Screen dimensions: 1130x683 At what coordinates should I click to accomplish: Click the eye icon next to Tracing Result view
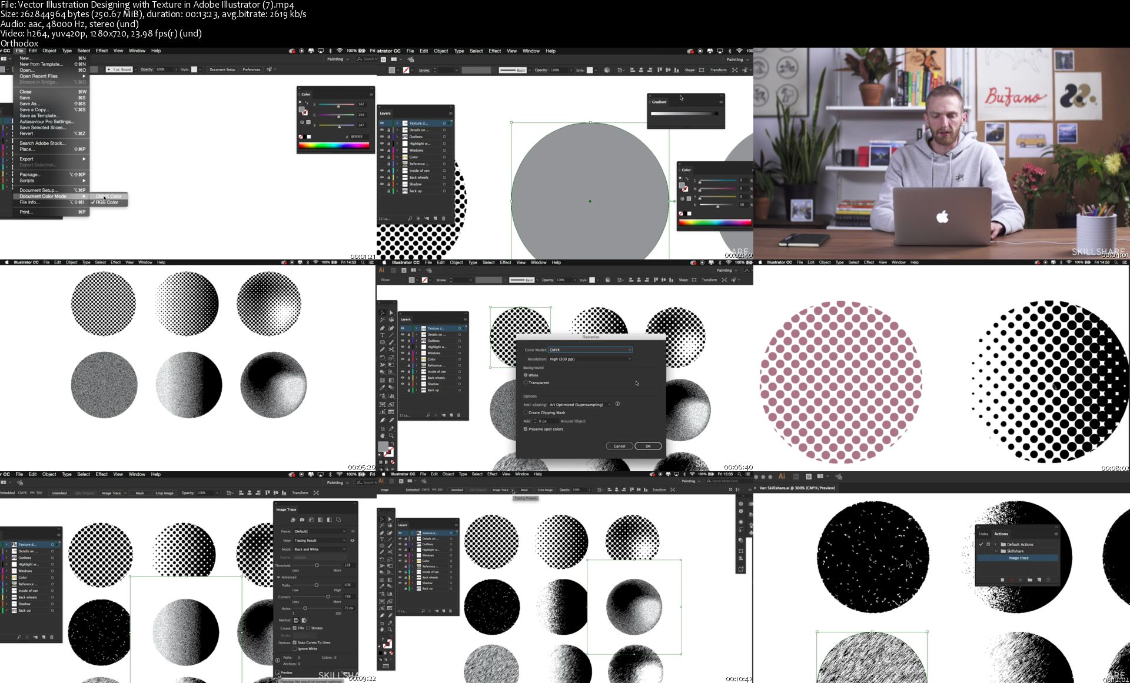[353, 540]
